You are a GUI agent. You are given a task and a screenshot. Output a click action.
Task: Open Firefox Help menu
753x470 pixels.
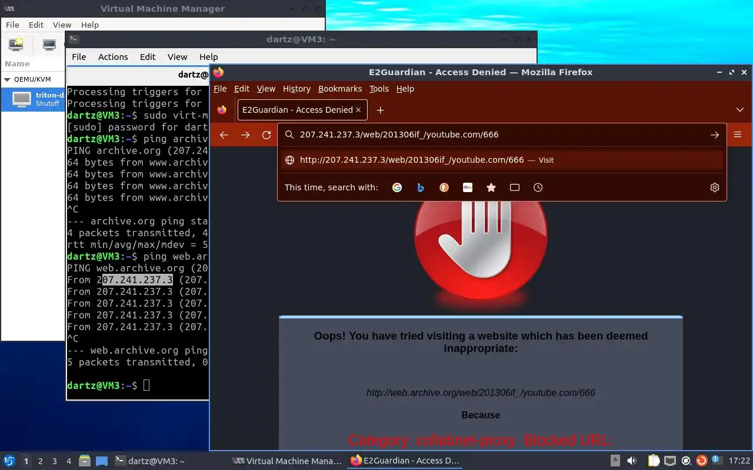click(405, 89)
